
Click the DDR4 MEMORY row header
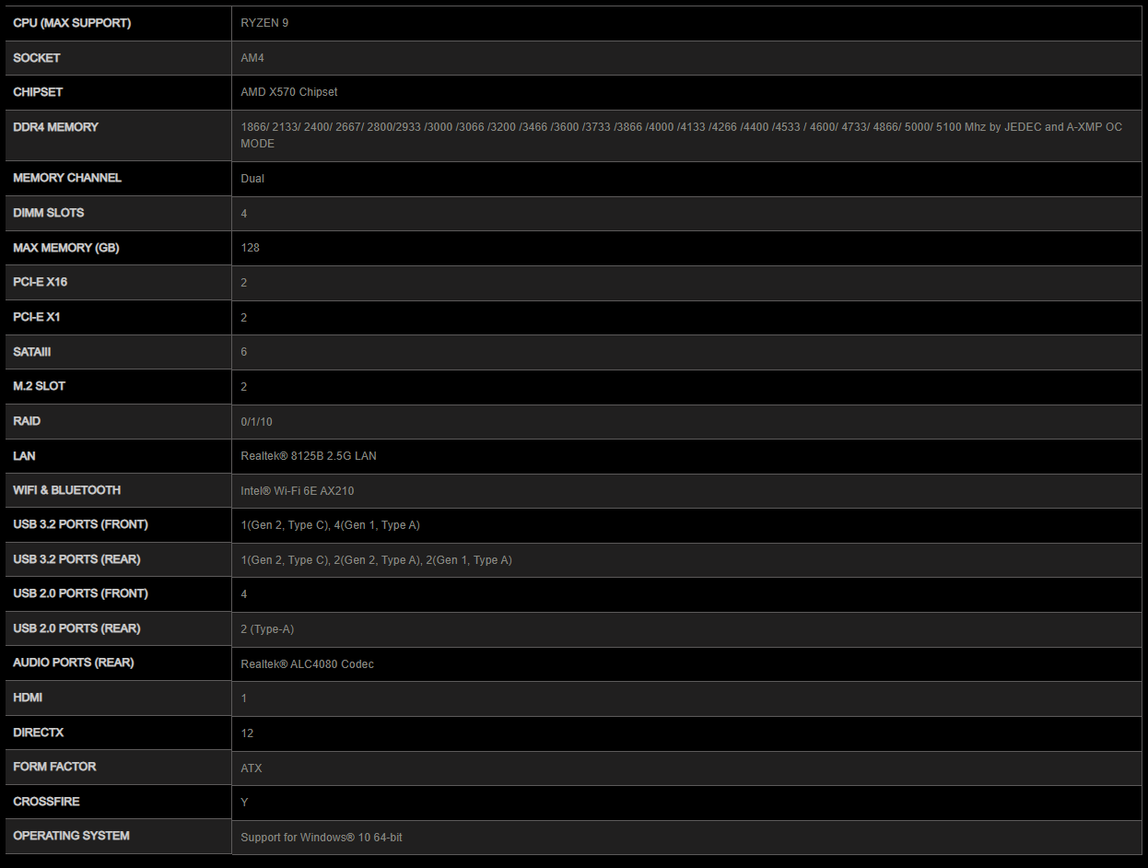pos(55,127)
